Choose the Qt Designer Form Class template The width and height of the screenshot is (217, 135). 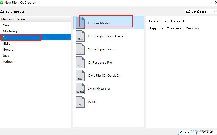tap(109, 36)
